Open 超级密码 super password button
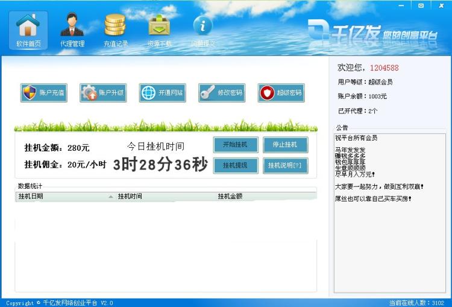The width and height of the screenshot is (452, 307). click(281, 93)
